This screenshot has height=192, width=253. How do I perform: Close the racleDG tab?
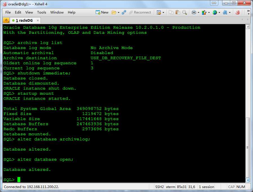(x=38, y=20)
